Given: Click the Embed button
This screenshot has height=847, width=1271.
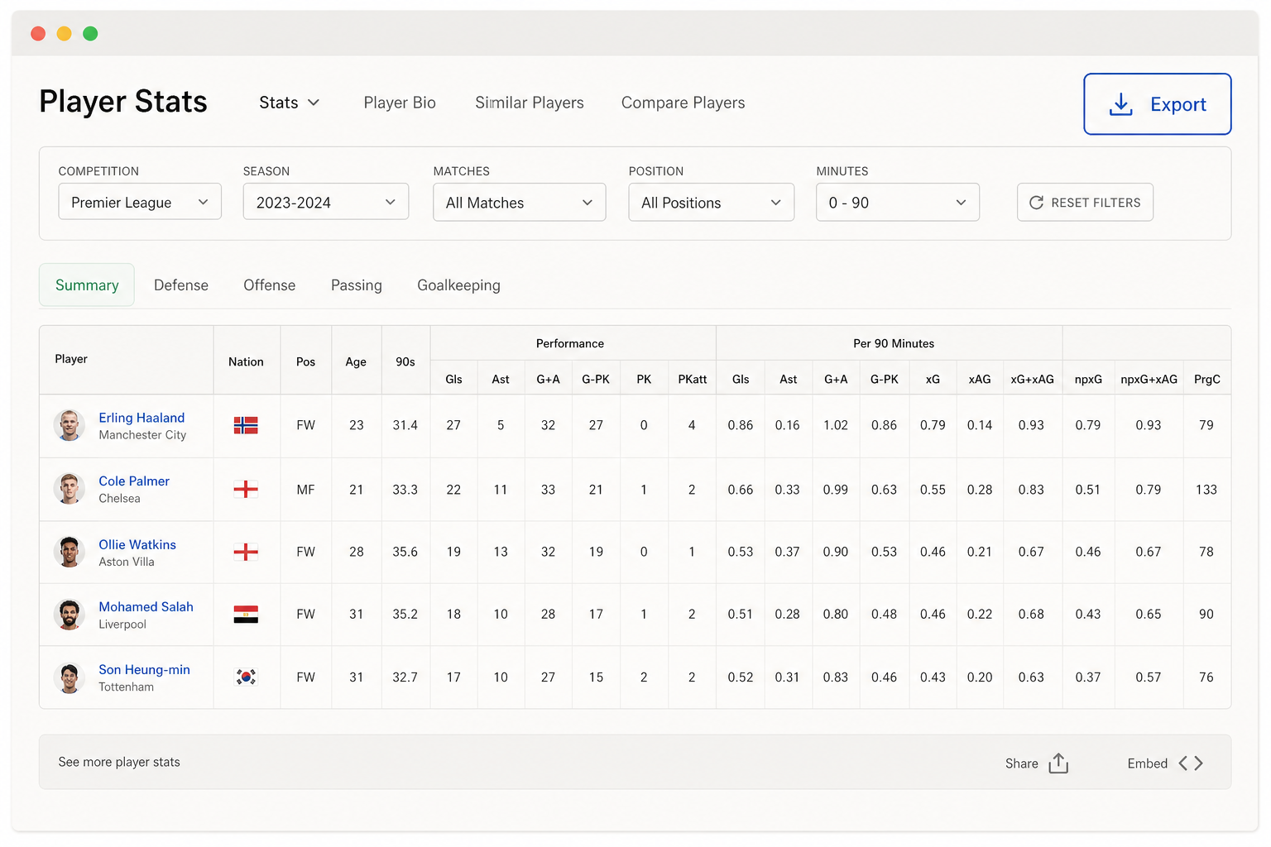Looking at the screenshot, I should point(1165,763).
